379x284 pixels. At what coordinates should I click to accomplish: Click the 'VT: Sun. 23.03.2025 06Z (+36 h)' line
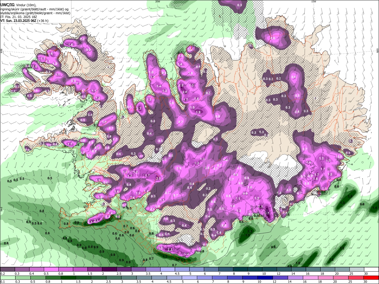click(24, 21)
